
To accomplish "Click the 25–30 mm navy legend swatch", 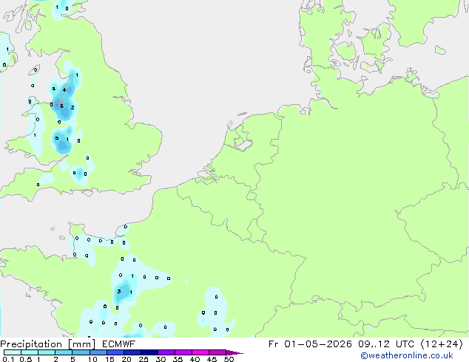I will (x=149, y=352).
